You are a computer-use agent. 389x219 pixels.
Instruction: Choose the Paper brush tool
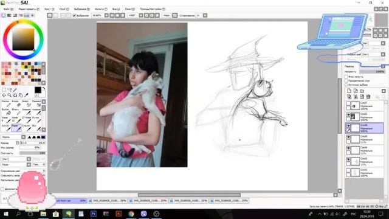[16, 128]
